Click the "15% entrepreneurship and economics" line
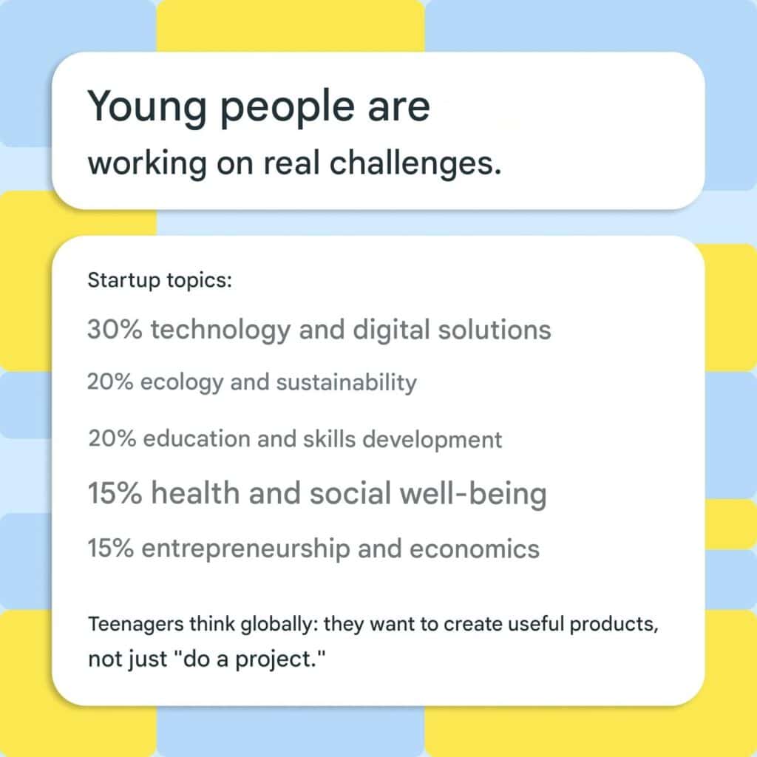 click(313, 549)
